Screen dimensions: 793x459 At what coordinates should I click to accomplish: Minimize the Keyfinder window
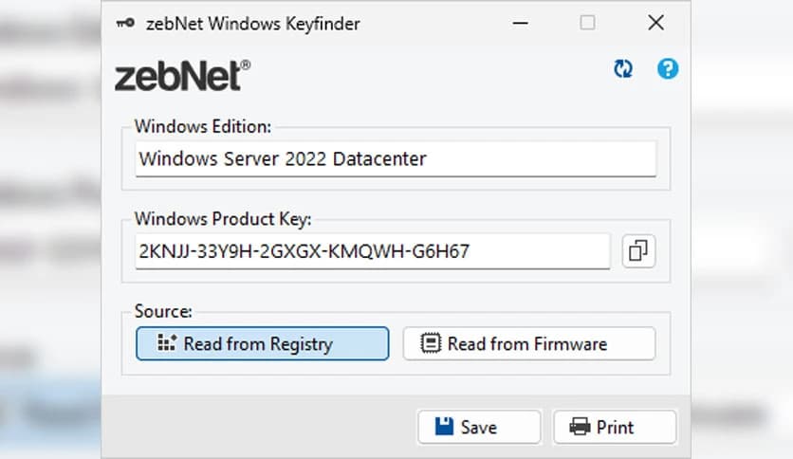[520, 24]
